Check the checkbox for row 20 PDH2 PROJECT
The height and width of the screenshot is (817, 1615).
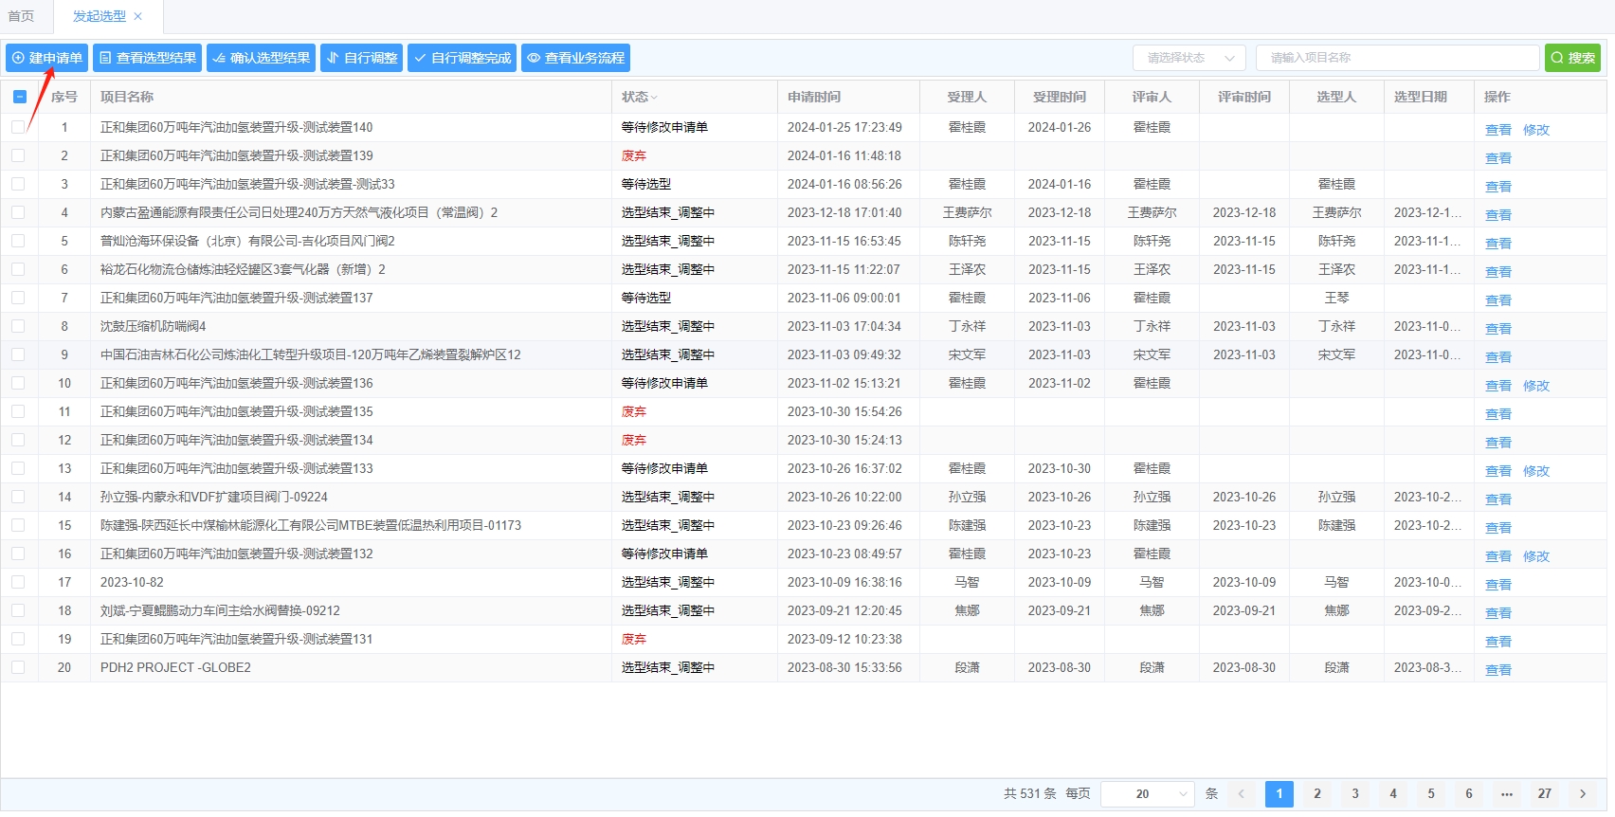click(19, 667)
